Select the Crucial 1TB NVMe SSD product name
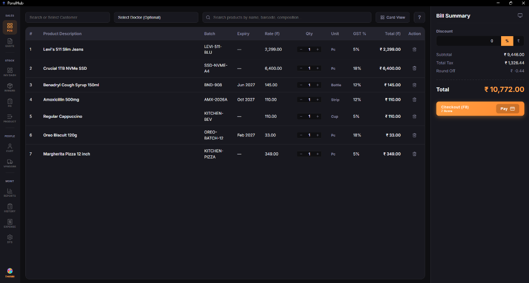 pyautogui.click(x=65, y=68)
